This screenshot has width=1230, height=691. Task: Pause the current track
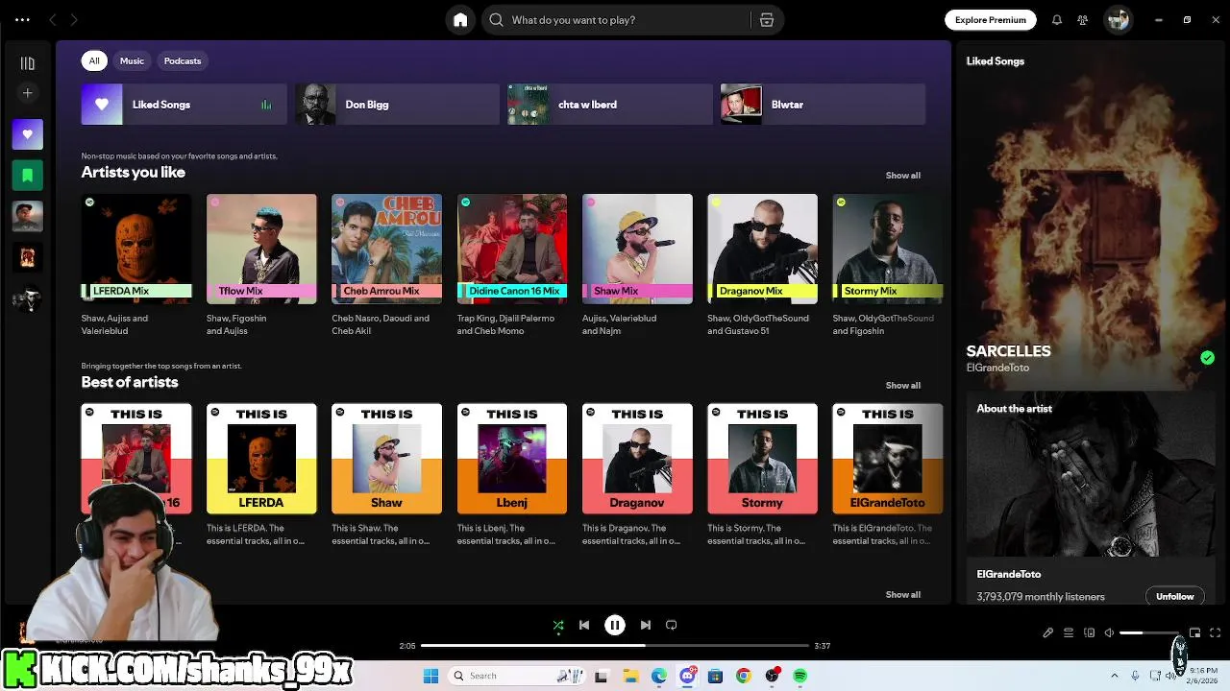615,625
